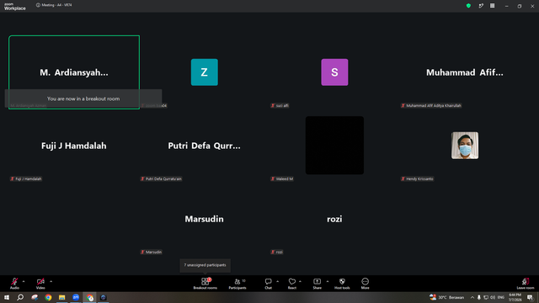The width and height of the screenshot is (539, 303).
Task: Click the meeting info icon next to Meeting title
Action: 38,5
